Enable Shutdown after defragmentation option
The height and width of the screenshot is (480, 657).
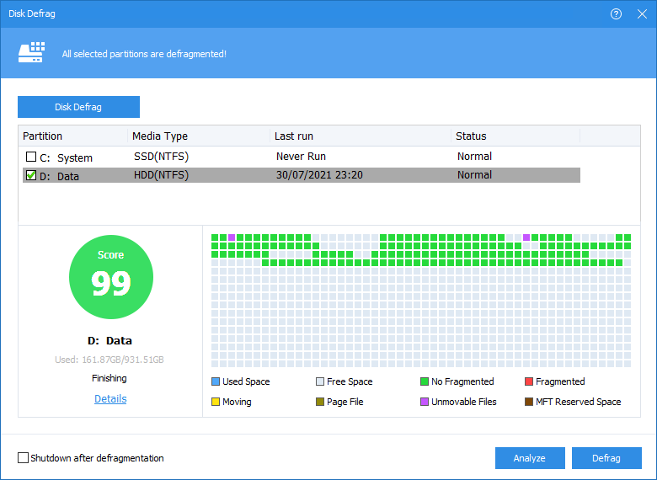(x=23, y=458)
